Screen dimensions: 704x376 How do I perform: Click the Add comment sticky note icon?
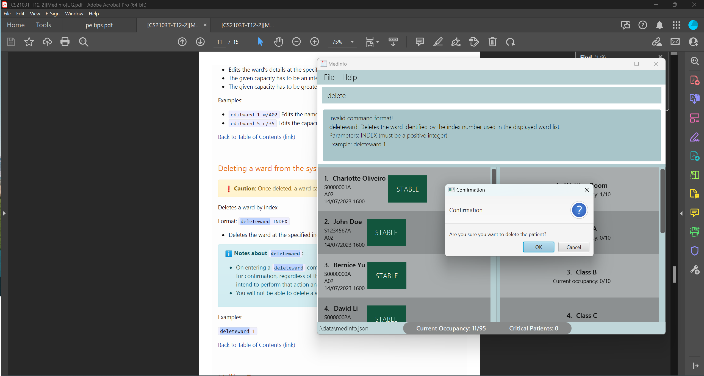coord(420,42)
